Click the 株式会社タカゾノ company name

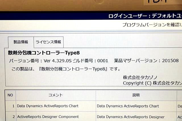(x=140, y=78)
